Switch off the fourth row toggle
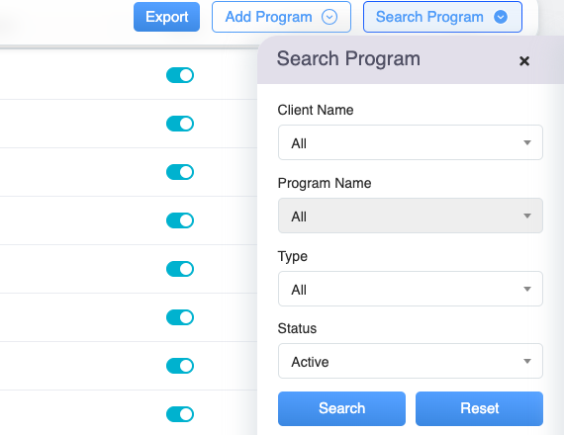 click(180, 220)
